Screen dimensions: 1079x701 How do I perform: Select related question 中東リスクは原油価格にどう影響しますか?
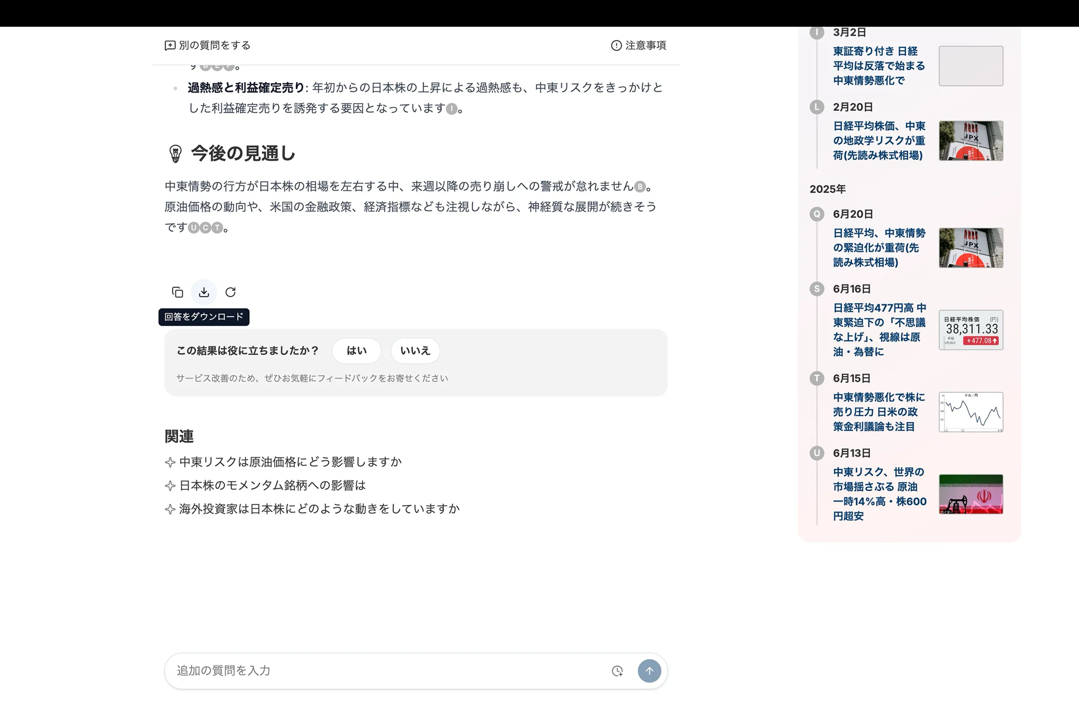pyautogui.click(x=291, y=462)
